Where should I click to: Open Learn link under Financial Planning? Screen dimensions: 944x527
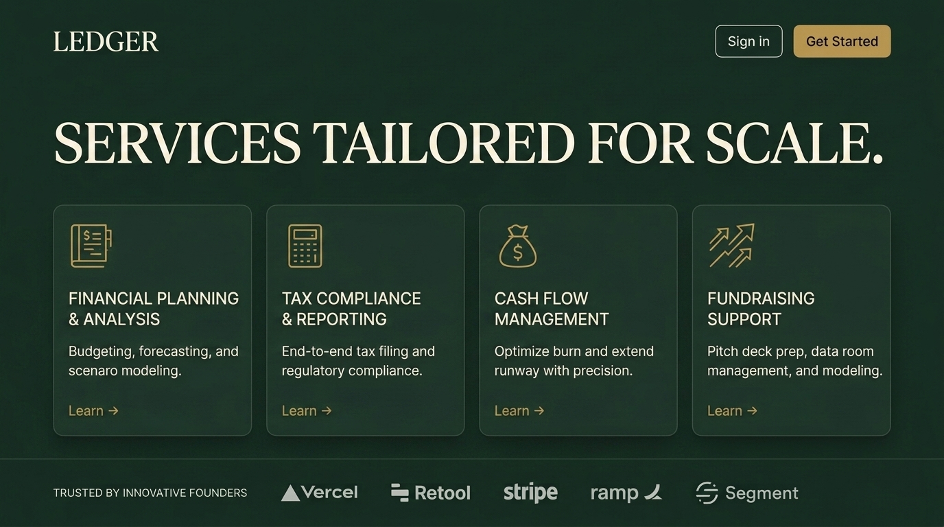pos(93,411)
